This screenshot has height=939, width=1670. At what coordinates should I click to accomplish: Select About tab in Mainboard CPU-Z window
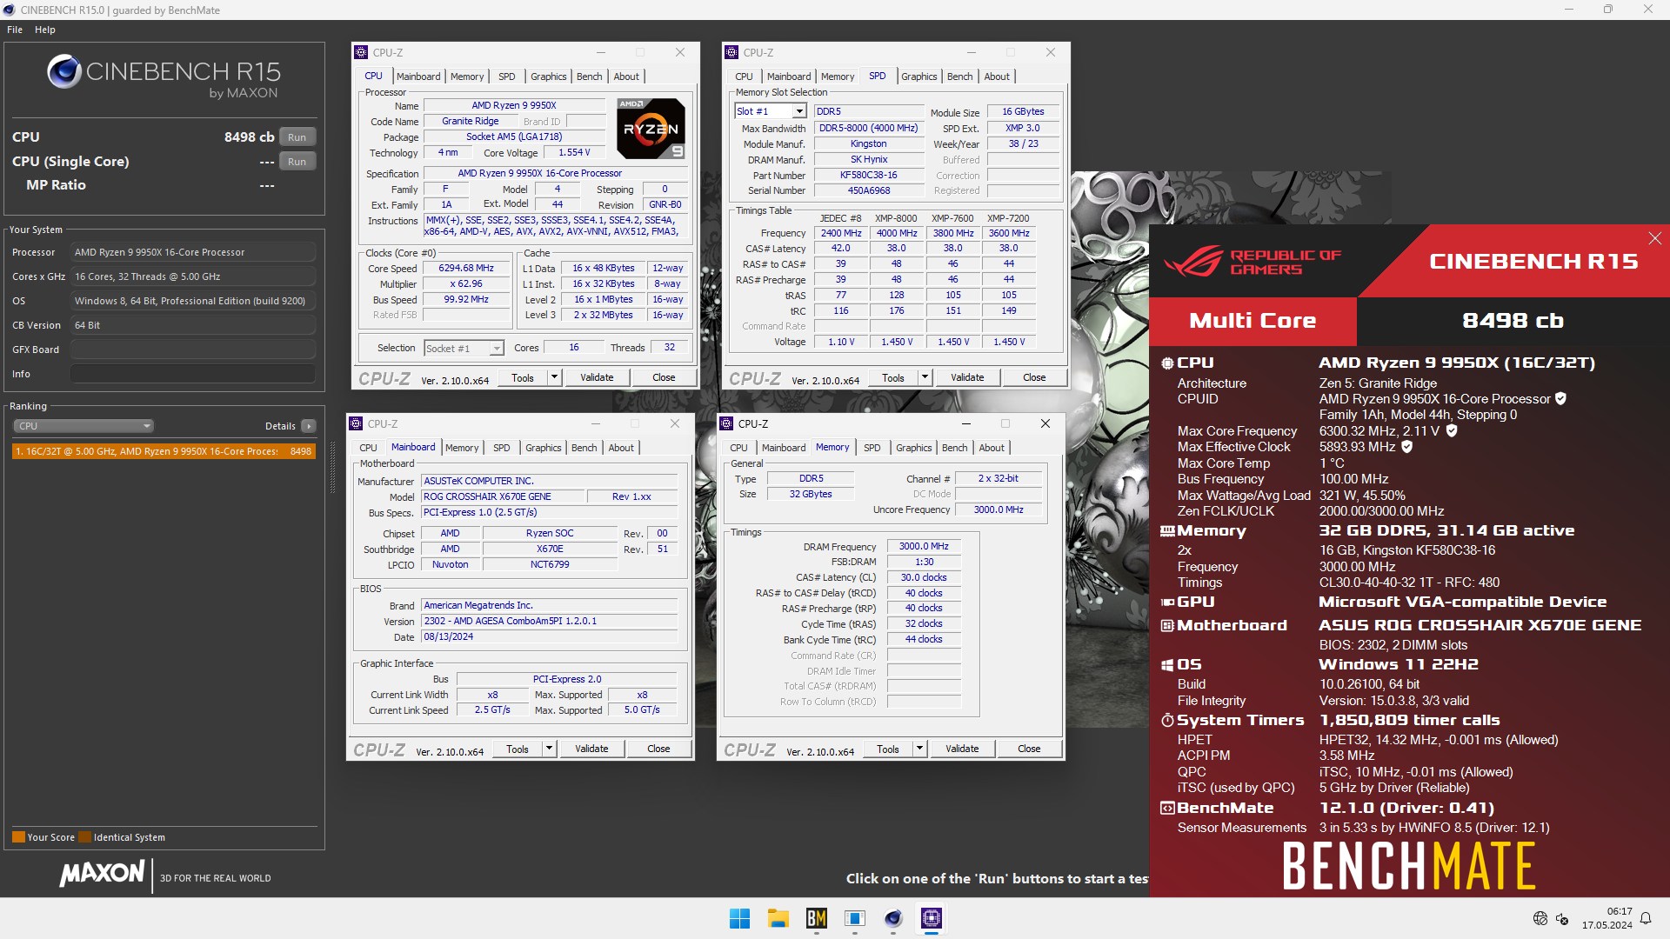click(621, 448)
